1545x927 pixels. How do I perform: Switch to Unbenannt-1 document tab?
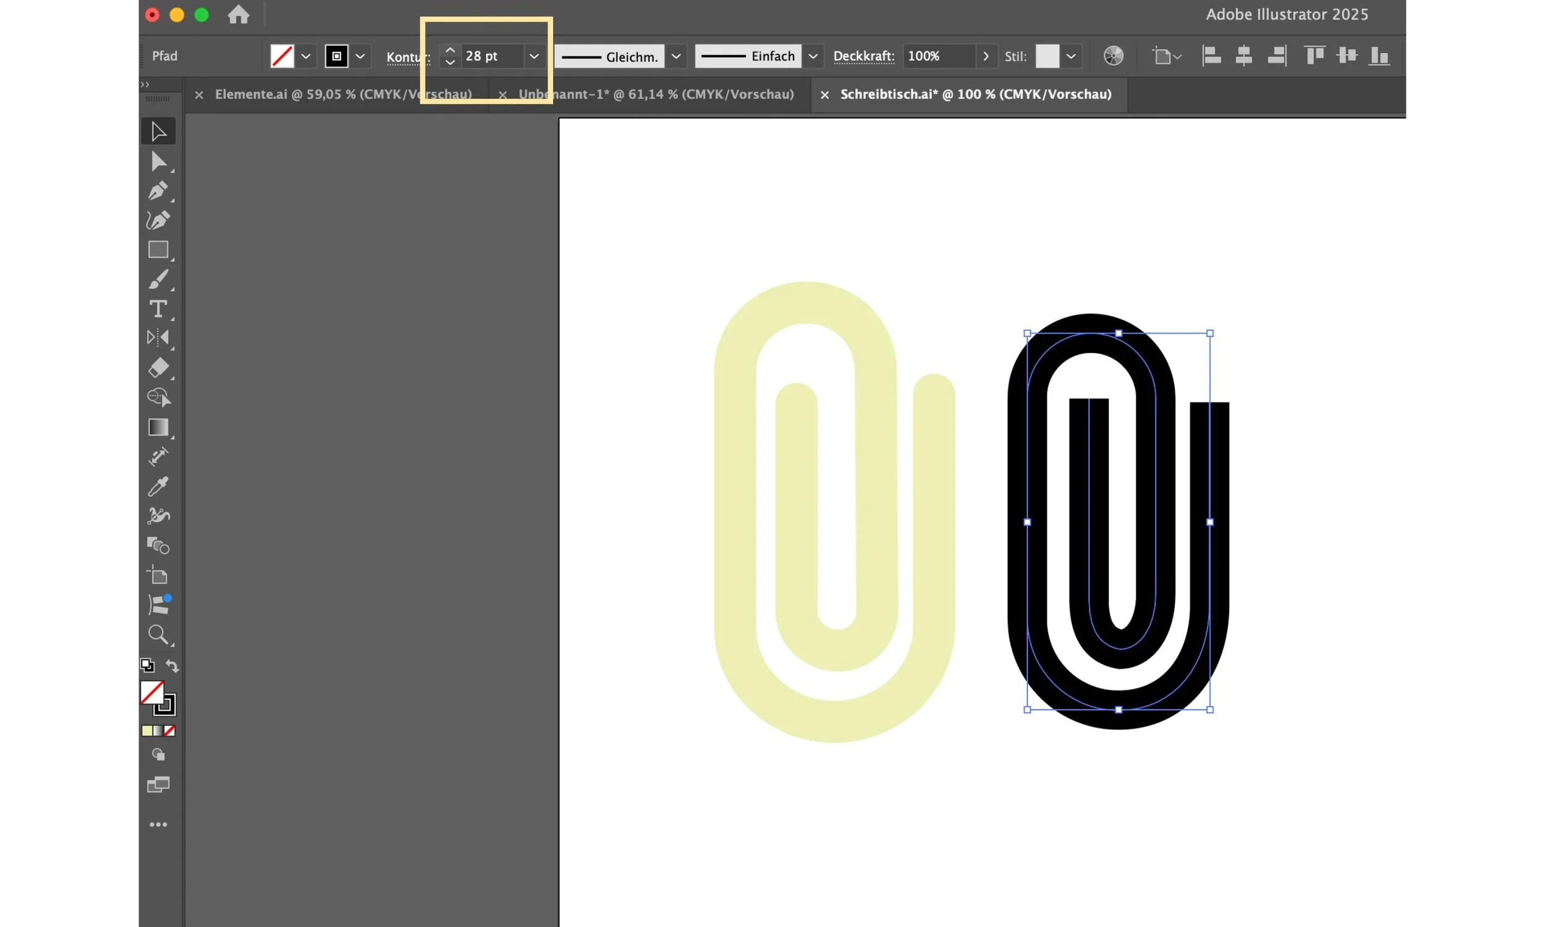pyautogui.click(x=656, y=95)
